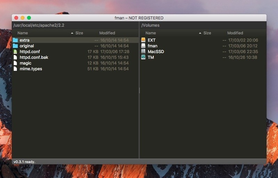Click the green fullscreen window button

click(x=29, y=18)
